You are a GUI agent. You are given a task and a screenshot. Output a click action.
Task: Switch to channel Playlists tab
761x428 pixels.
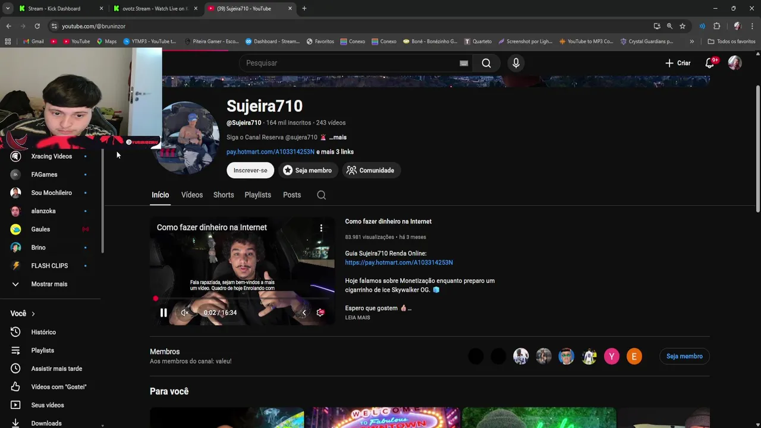tap(257, 195)
